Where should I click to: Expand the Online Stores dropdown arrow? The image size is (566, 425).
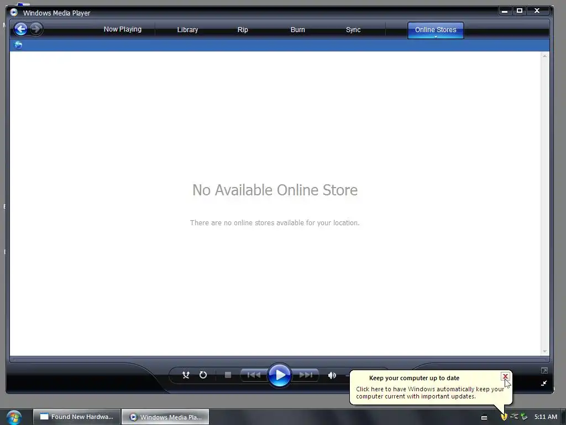point(436,37)
